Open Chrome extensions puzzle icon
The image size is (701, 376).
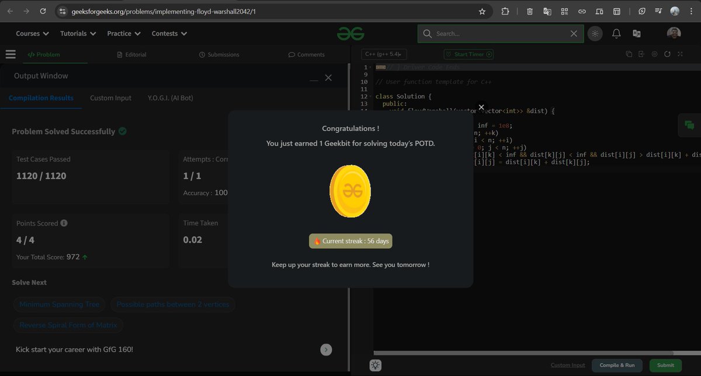click(505, 11)
